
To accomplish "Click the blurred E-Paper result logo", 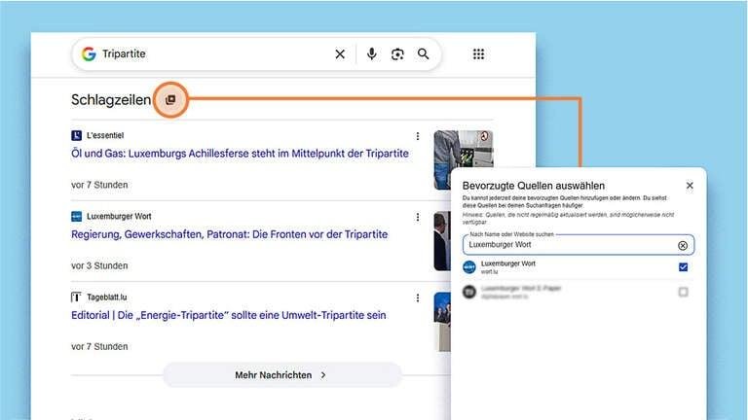I will 469,292.
